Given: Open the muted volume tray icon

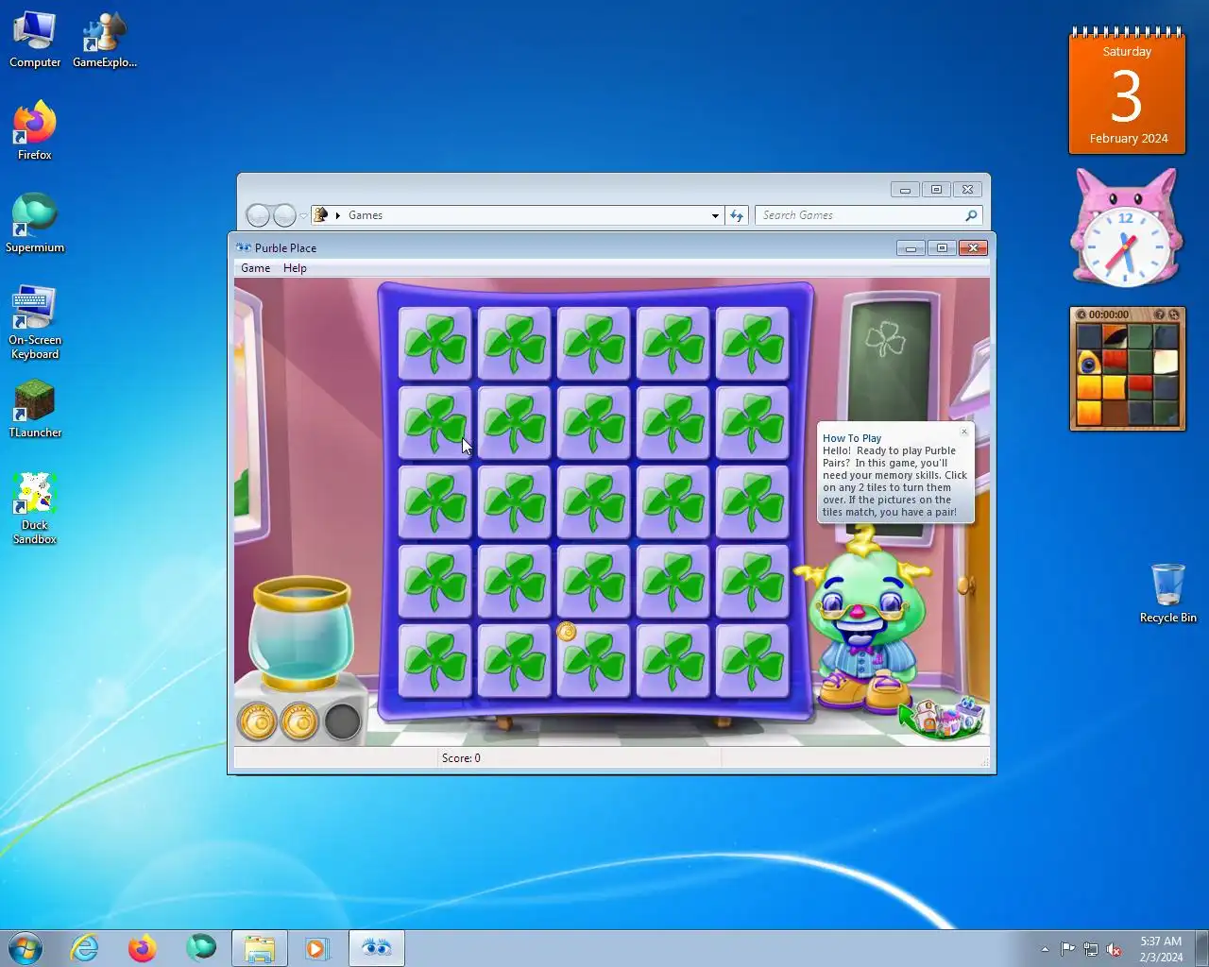Looking at the screenshot, I should 1115,949.
